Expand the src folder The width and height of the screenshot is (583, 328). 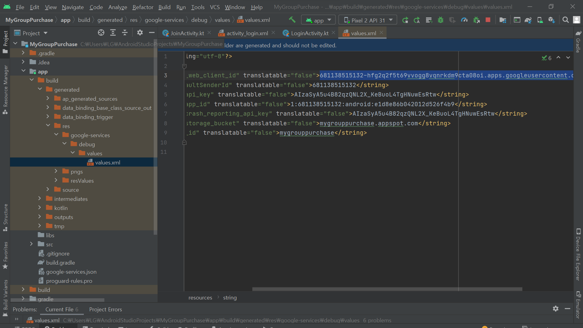[31, 244]
